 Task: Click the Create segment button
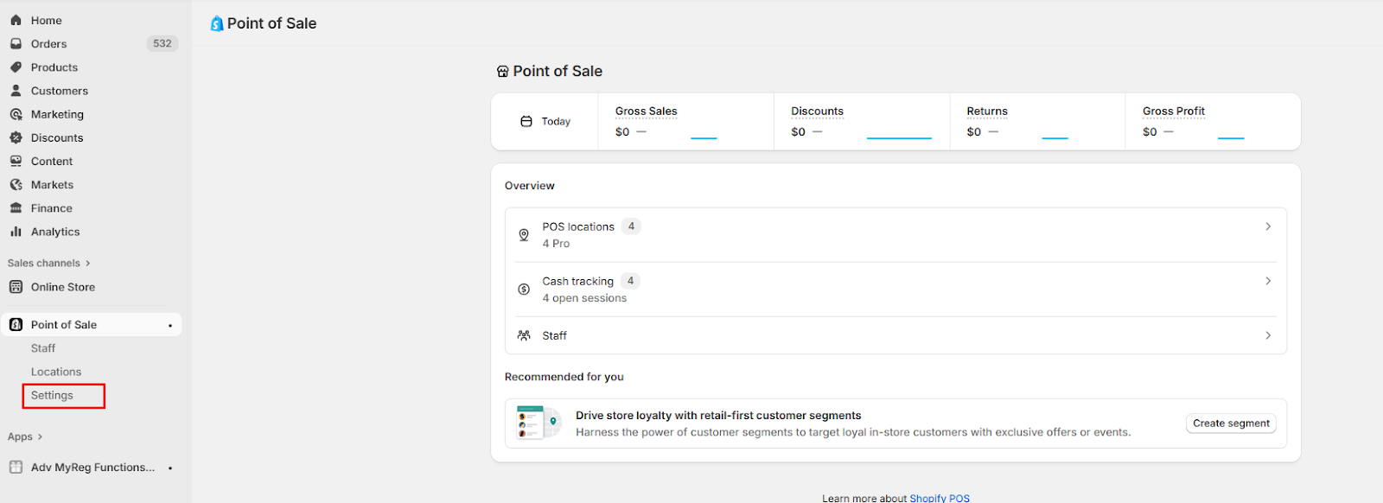coord(1231,423)
